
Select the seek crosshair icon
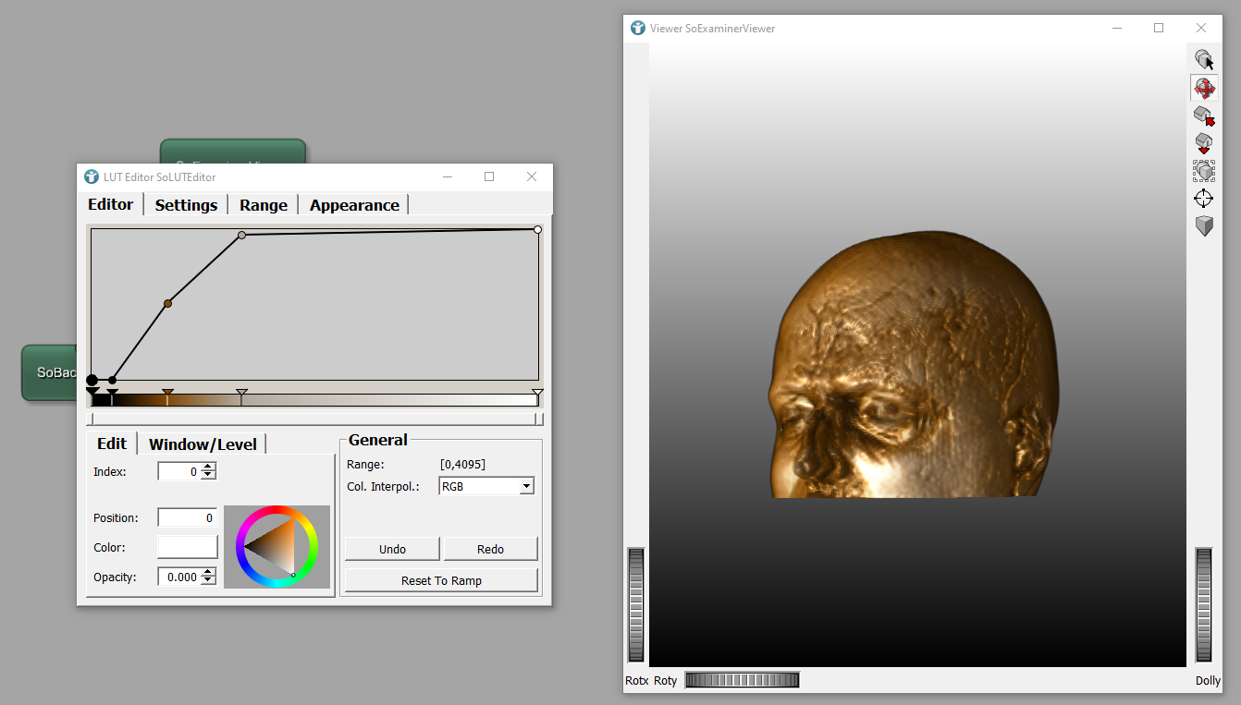(1203, 199)
